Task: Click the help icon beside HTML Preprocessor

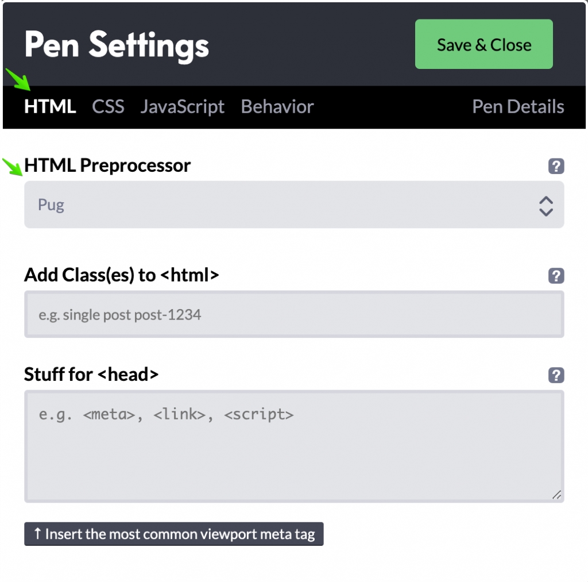Action: click(x=556, y=167)
